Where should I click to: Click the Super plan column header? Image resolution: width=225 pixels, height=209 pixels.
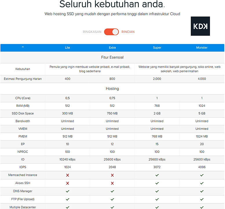point(157,48)
